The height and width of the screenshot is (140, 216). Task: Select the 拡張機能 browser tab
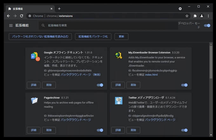[29, 9]
